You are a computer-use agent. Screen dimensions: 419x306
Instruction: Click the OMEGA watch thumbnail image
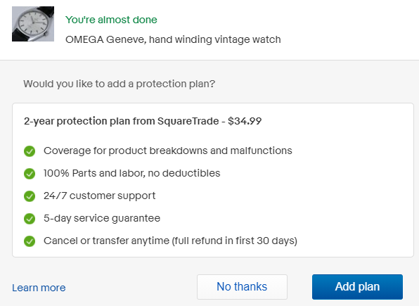33,24
